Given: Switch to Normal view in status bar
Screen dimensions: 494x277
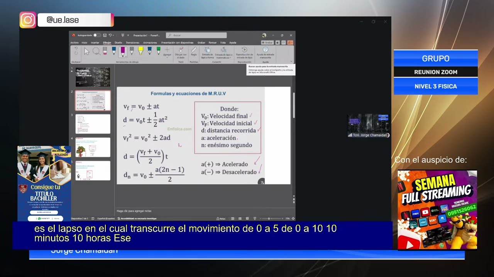Looking at the screenshot, I should (233, 219).
